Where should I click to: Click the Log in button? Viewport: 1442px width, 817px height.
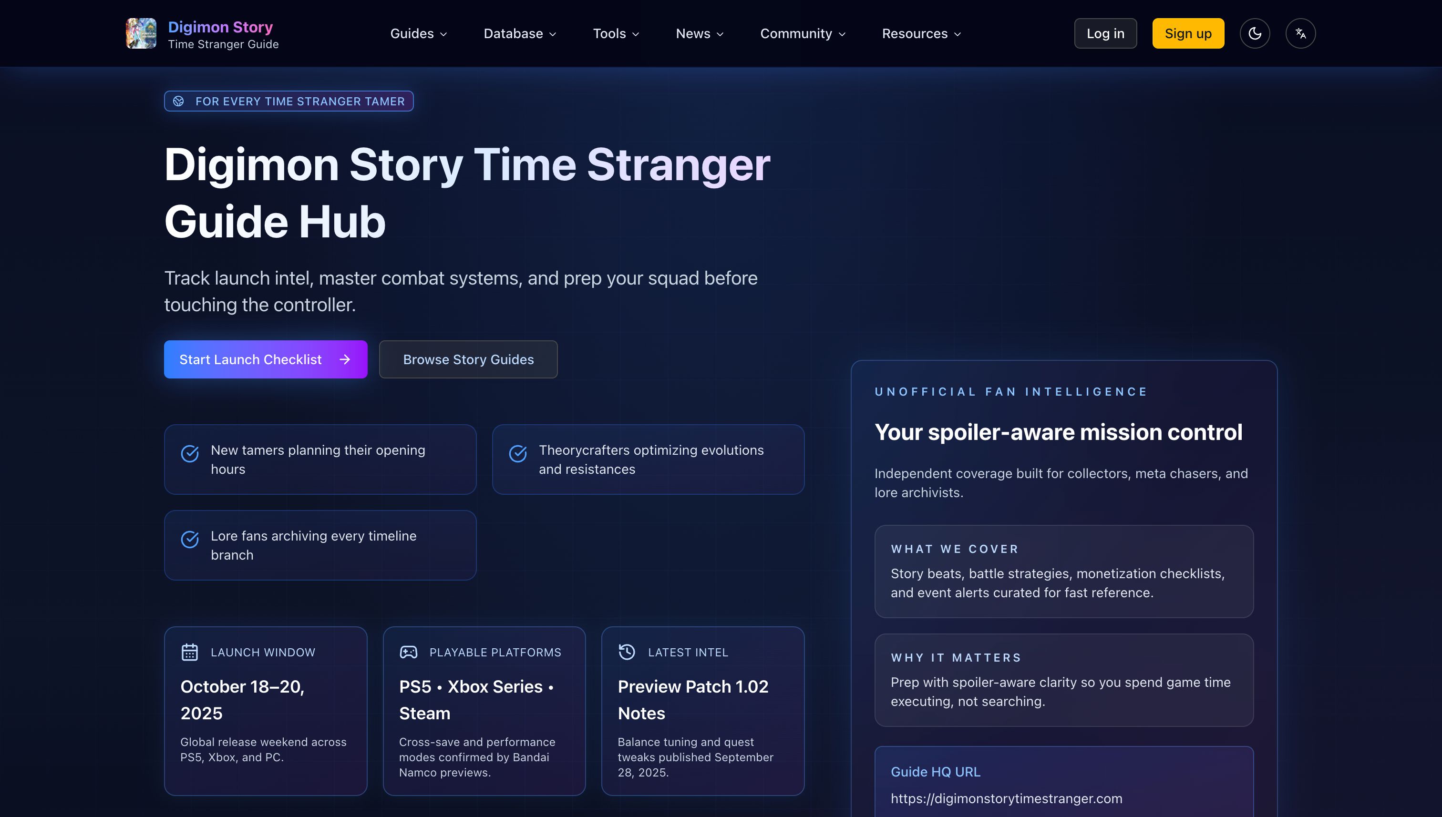click(x=1105, y=33)
